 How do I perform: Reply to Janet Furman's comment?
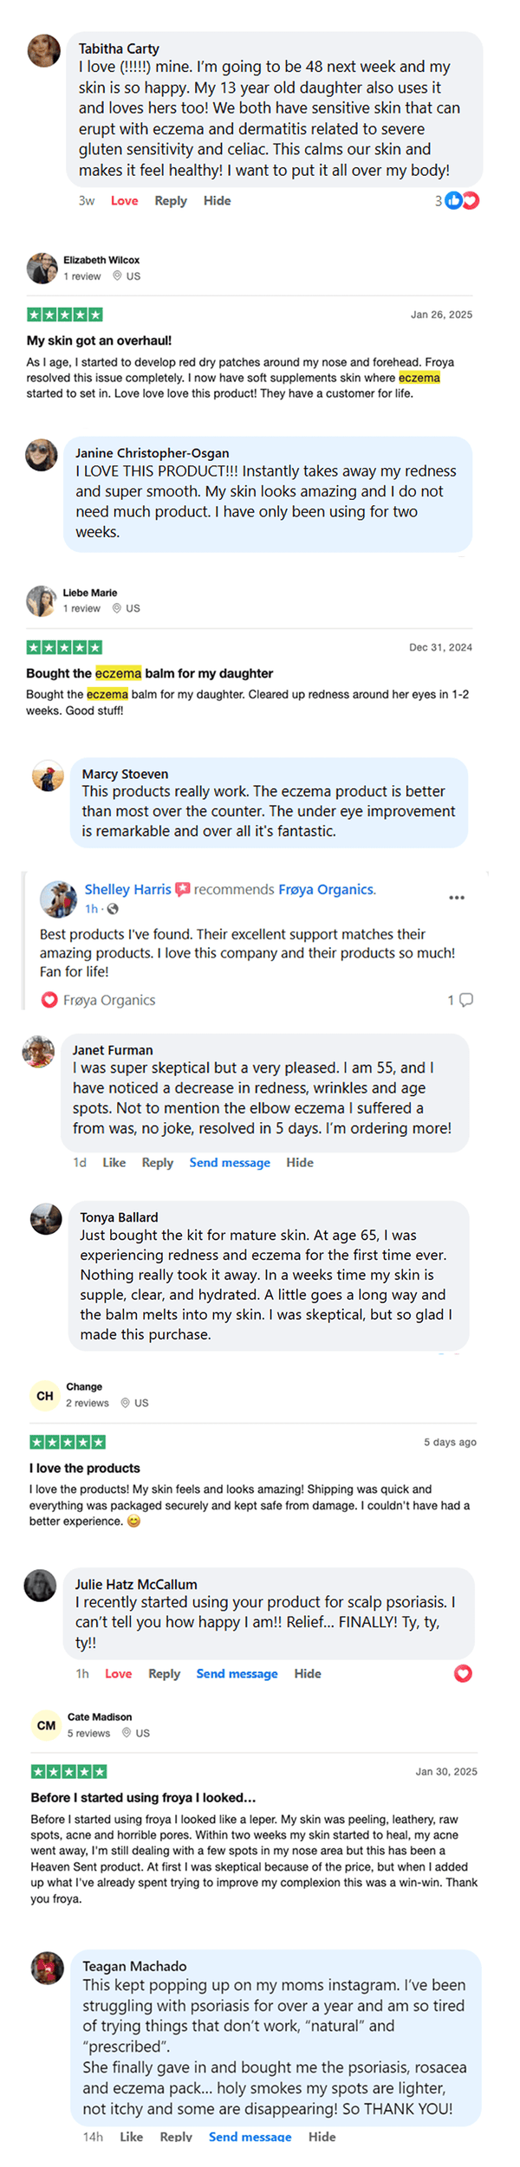tap(157, 1163)
